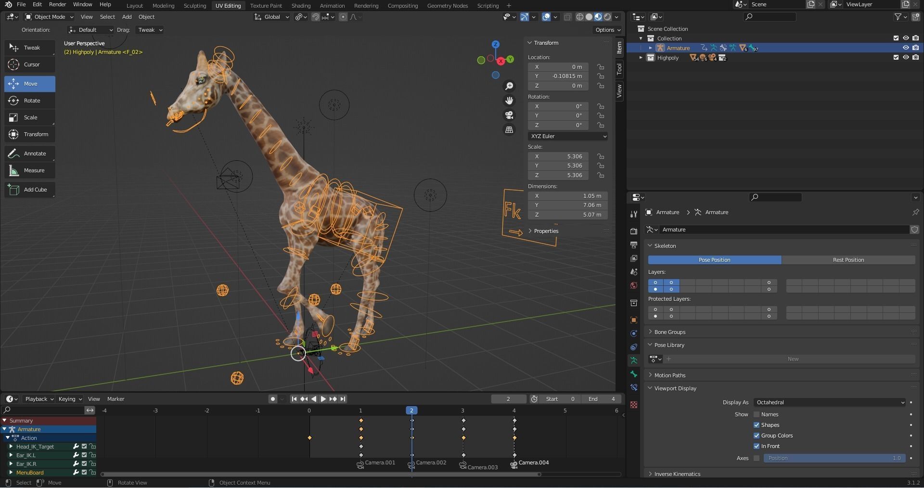Open the XYZ Euler rotation mode dropdown
This screenshot has width=924, height=488.
tap(568, 136)
